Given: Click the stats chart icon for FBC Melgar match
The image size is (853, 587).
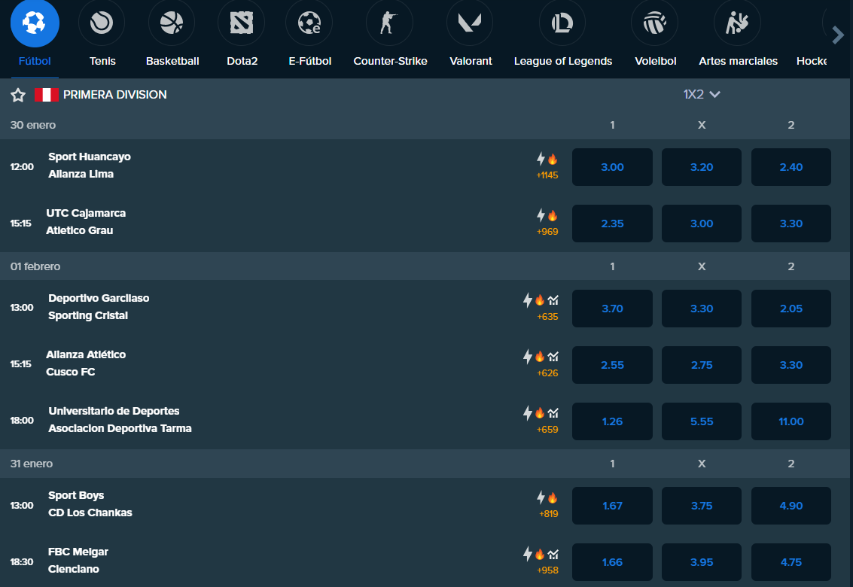Looking at the screenshot, I should click(553, 555).
